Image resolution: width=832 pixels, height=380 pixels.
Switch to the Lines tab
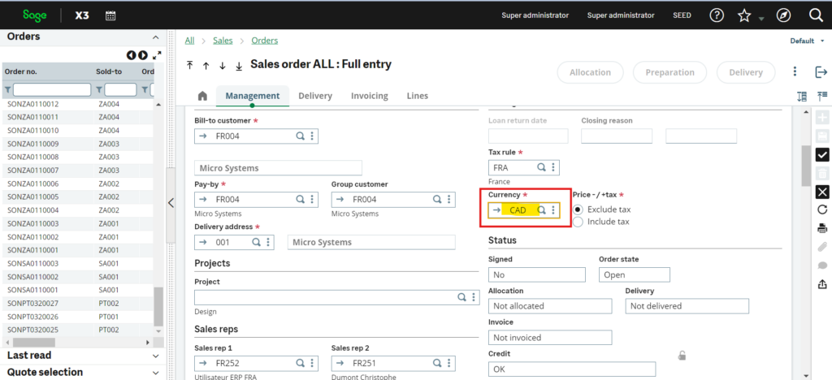tap(418, 96)
